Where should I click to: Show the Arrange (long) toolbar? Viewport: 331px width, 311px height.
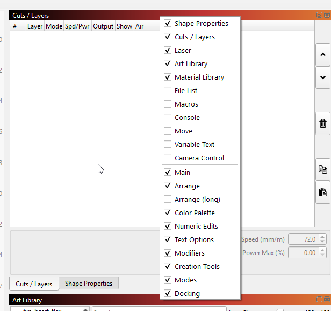pos(168,200)
